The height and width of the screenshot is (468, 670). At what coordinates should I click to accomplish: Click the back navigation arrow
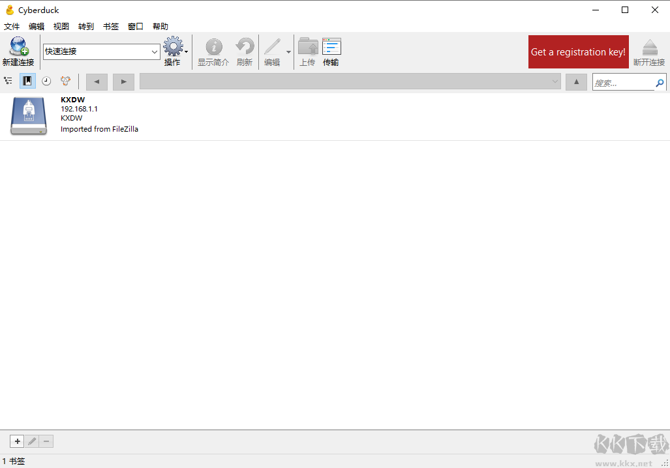click(x=97, y=81)
